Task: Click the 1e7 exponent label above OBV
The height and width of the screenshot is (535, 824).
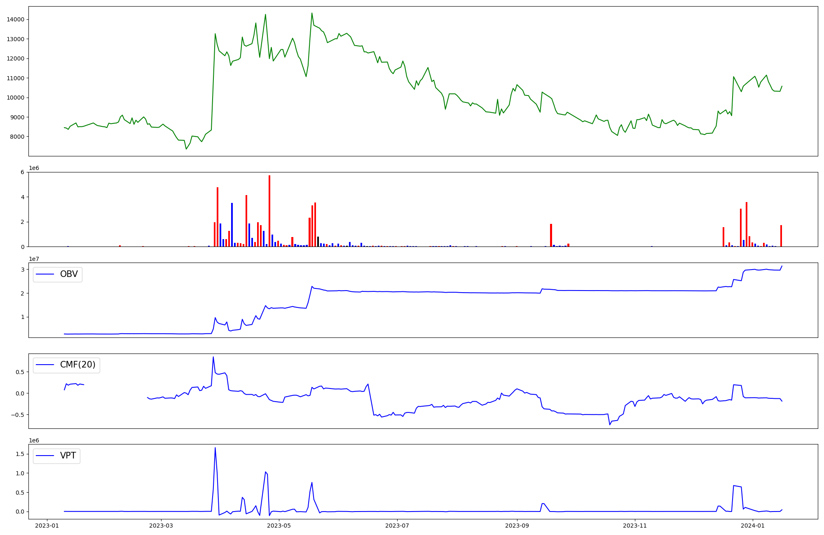Action: 34,259
